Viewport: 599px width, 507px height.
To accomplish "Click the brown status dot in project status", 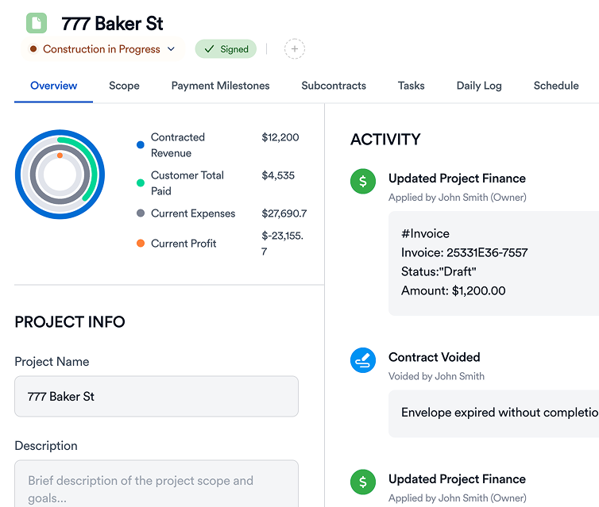I will (x=33, y=49).
